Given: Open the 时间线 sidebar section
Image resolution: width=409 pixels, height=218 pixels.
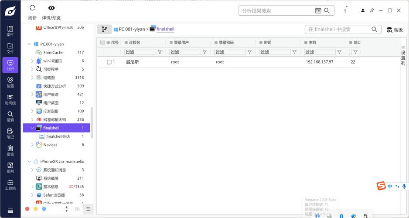Looking at the screenshot, I should (10, 99).
